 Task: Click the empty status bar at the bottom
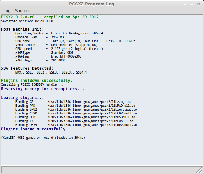(x=98, y=170)
